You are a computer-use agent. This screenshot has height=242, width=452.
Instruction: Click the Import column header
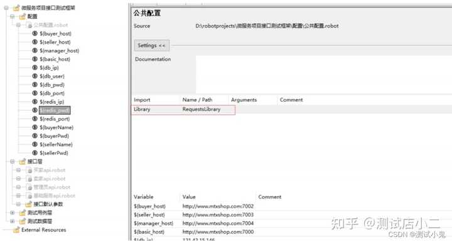(x=142, y=100)
